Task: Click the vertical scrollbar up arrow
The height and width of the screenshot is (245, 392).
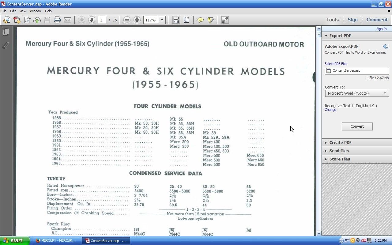Action: [319, 29]
